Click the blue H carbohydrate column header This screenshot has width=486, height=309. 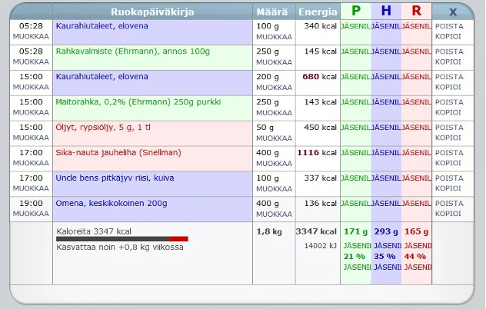[x=386, y=11]
